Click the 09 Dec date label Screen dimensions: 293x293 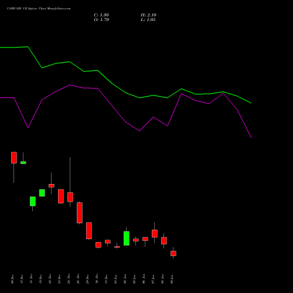[12, 279]
